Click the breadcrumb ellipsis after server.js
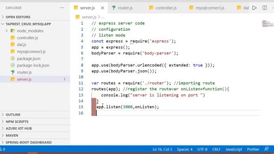274x154 pixels. [x=103, y=17]
